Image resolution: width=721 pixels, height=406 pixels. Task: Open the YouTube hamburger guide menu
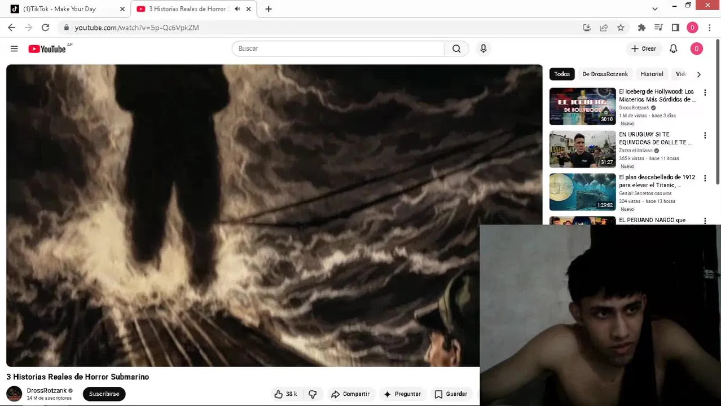pyautogui.click(x=14, y=49)
